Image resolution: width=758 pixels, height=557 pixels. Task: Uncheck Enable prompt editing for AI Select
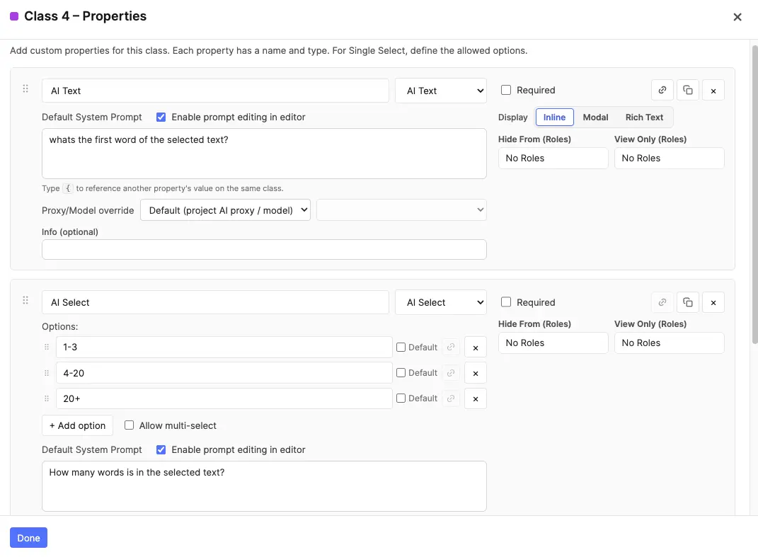coord(161,449)
